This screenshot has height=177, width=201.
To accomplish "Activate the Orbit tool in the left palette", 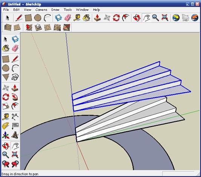I will pyautogui.click(x=6, y=146).
